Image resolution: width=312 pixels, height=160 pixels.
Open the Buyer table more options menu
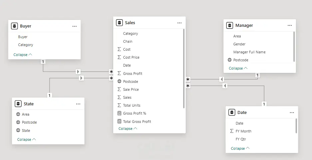(75, 26)
